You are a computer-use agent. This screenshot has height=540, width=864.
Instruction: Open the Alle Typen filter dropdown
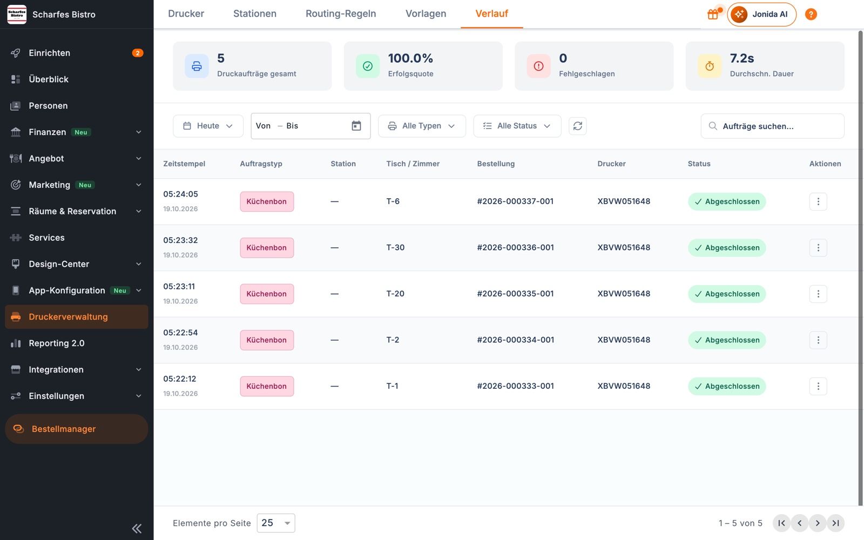(422, 126)
